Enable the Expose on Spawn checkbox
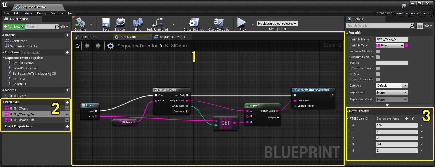The height and width of the screenshot is (167, 435). 378,68
